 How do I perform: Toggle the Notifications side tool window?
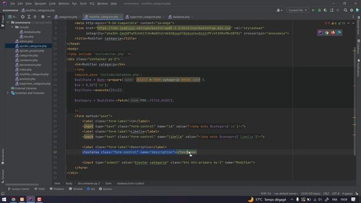click(x=359, y=68)
